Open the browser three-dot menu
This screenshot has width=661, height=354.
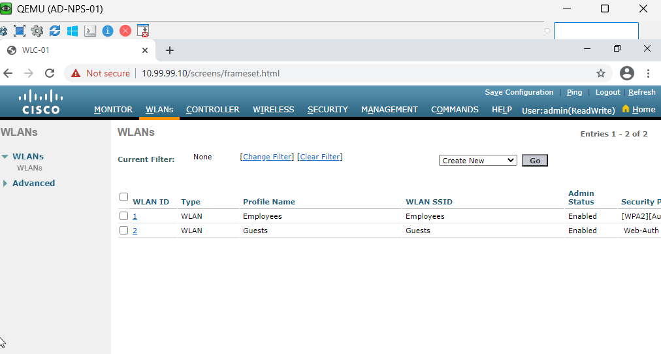[648, 73]
